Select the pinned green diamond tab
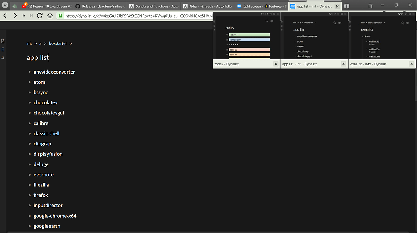Viewport: 417px width, 233px height. (x=15, y=6)
